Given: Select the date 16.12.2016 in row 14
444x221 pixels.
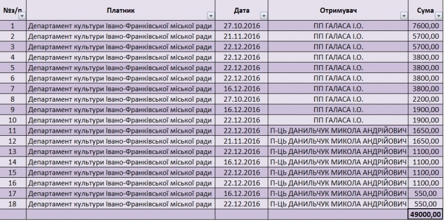Looking at the screenshot, I should tap(241, 162).
